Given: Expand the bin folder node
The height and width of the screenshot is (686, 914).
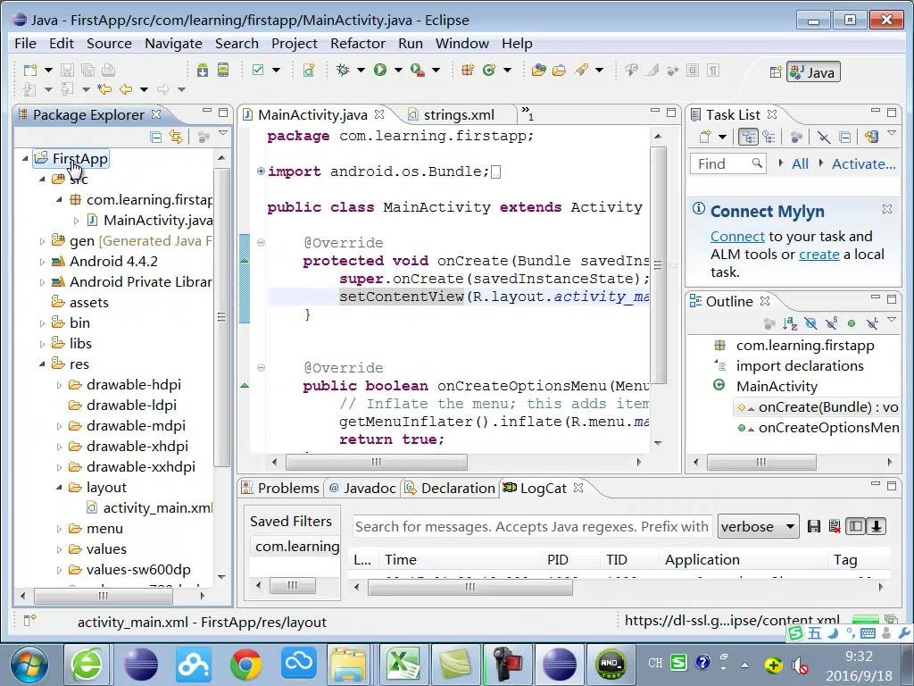Looking at the screenshot, I should click(x=42, y=323).
